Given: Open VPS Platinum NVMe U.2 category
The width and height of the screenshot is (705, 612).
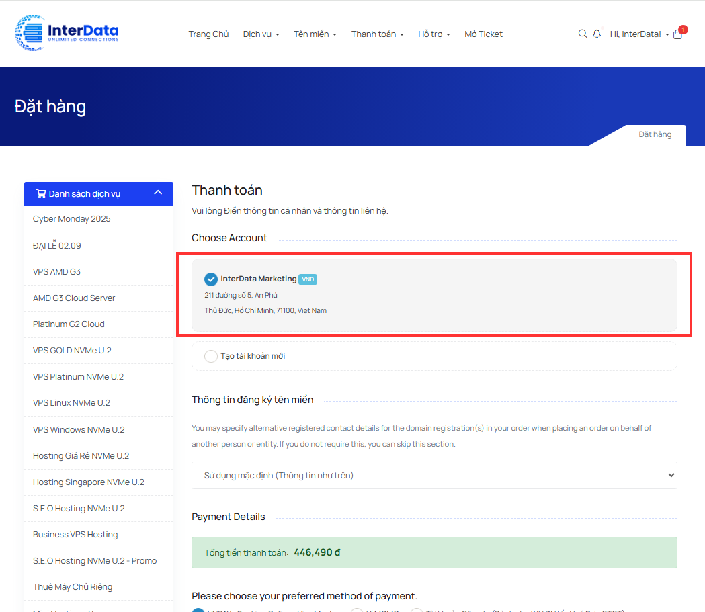Looking at the screenshot, I should click(x=99, y=377).
